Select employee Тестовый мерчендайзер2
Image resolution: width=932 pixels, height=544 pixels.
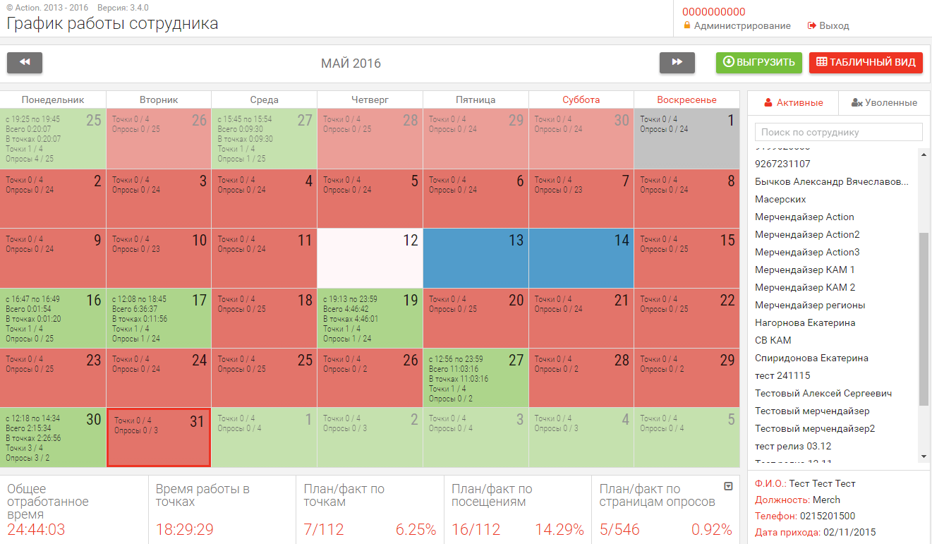pos(815,428)
